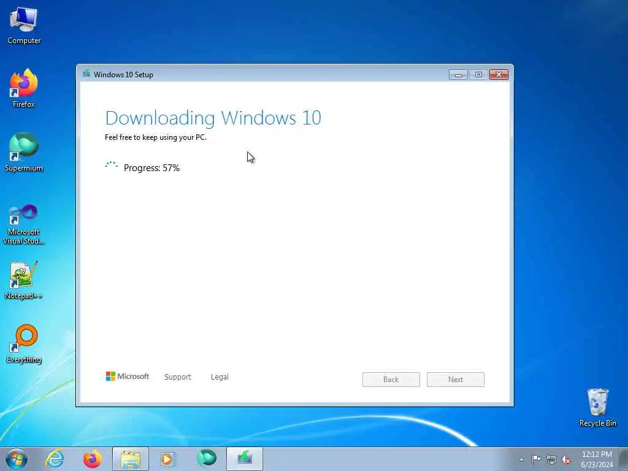This screenshot has width=628, height=471.
Task: Click the Microsoft logo in Setup
Action: pos(128,377)
